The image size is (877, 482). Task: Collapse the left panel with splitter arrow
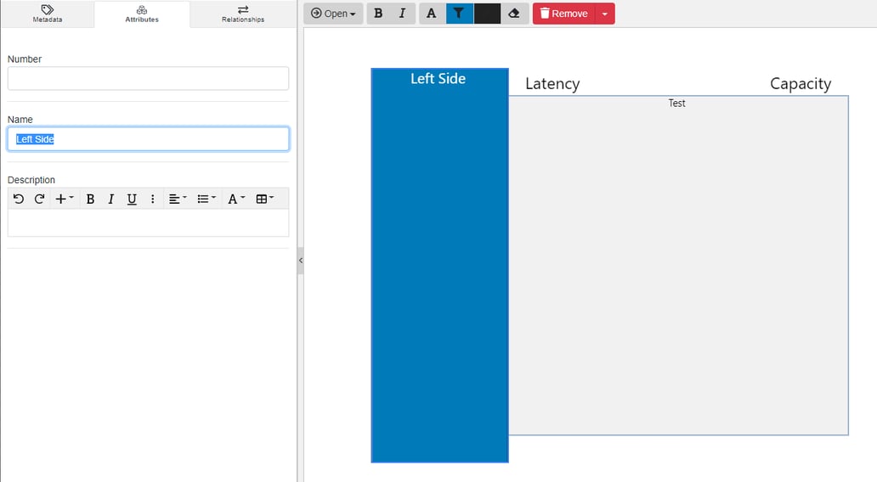[x=300, y=261]
